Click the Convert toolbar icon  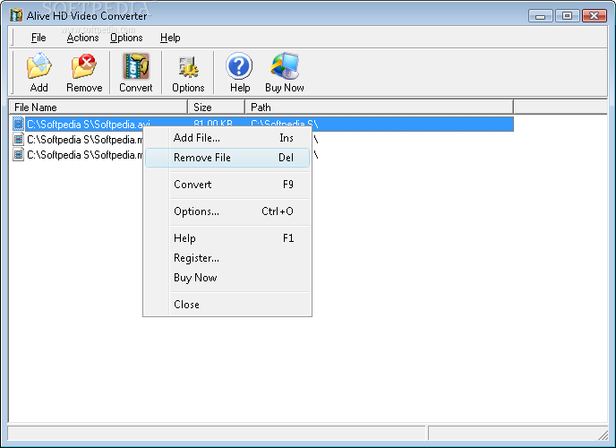point(135,73)
